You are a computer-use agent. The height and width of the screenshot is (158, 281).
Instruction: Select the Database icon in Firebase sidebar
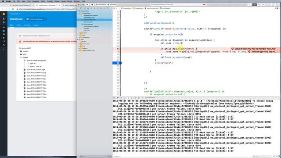pyautogui.click(x=4, y=31)
